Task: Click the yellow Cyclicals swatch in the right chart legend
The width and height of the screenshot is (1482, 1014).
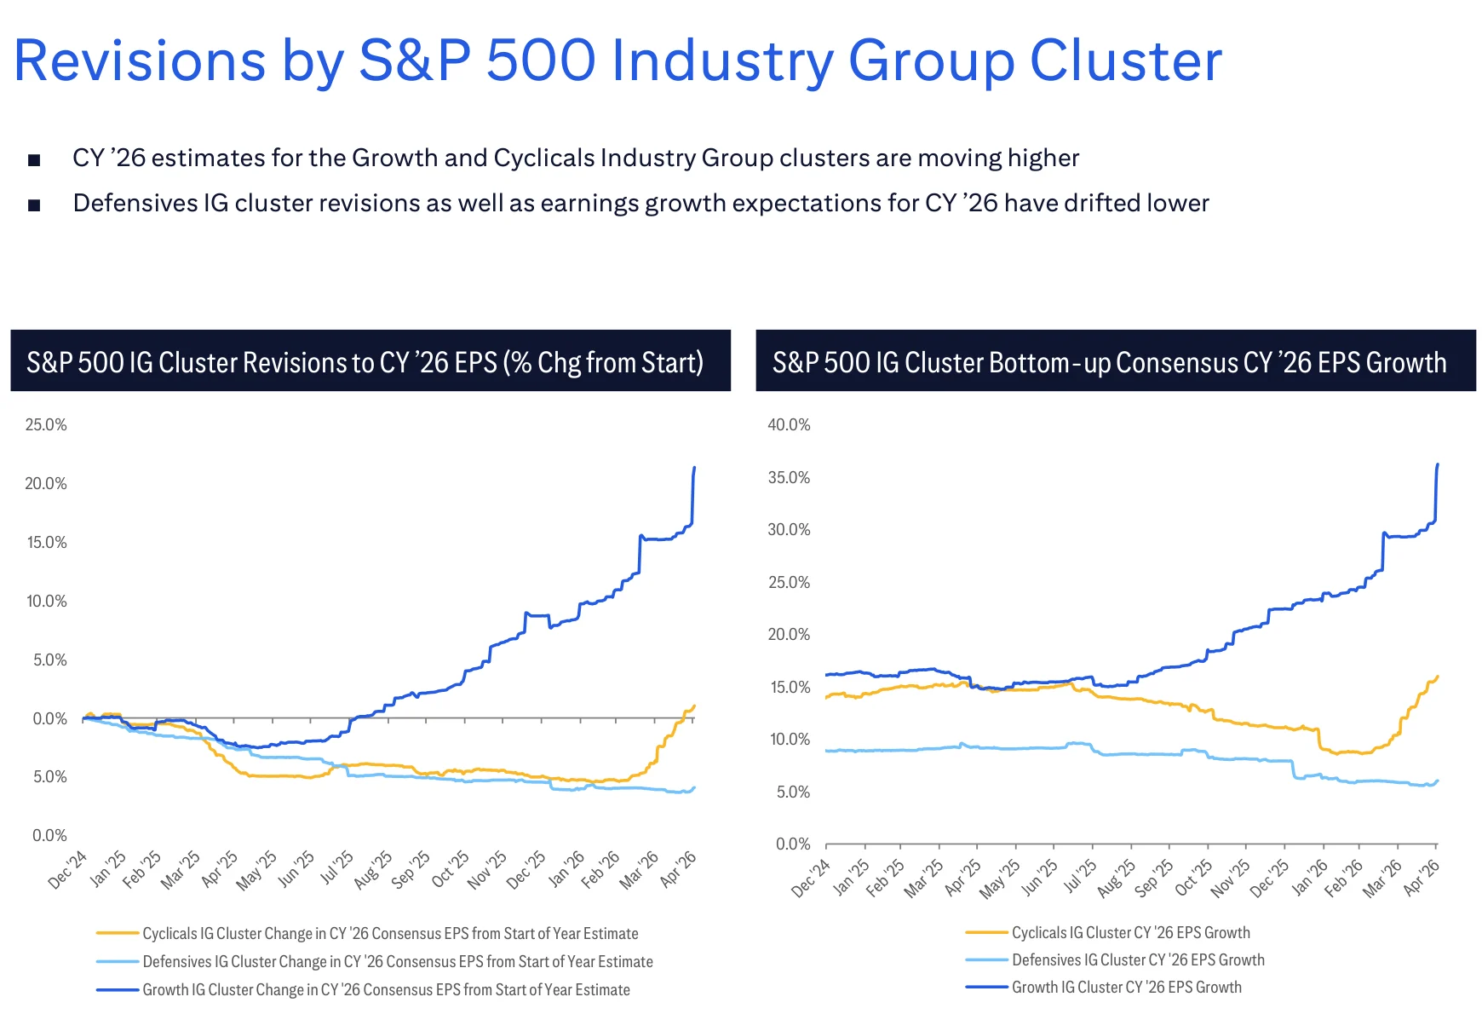Action: (x=986, y=933)
